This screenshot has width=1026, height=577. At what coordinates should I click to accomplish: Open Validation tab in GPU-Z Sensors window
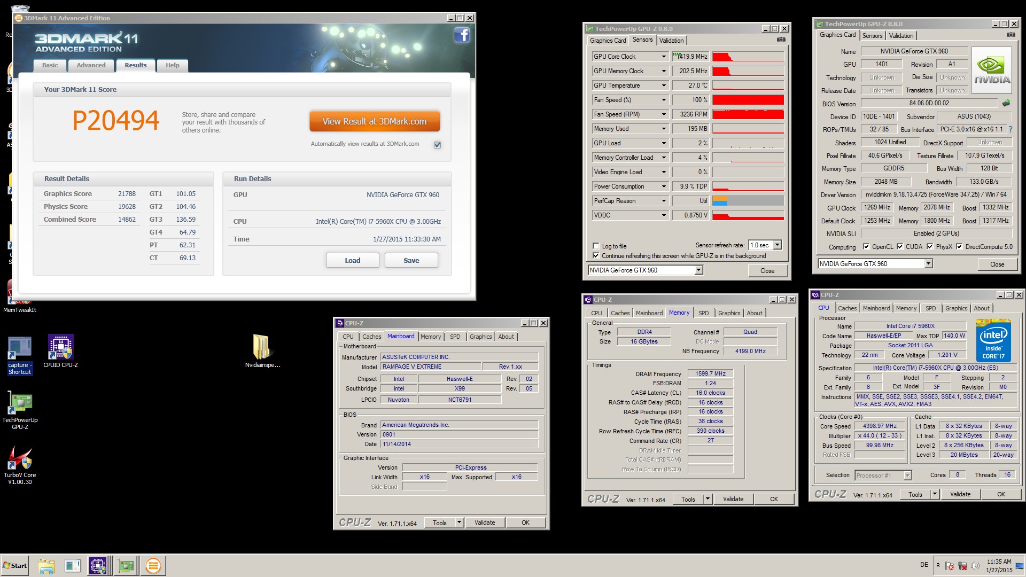671,41
